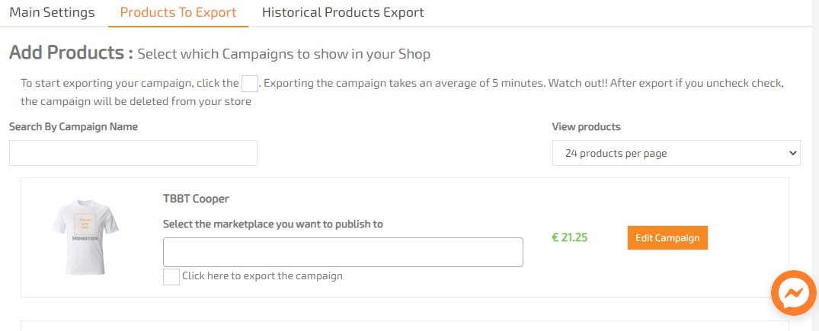This screenshot has height=331, width=819.
Task: Click the Search By Campaign Name label
Action: [x=74, y=127]
